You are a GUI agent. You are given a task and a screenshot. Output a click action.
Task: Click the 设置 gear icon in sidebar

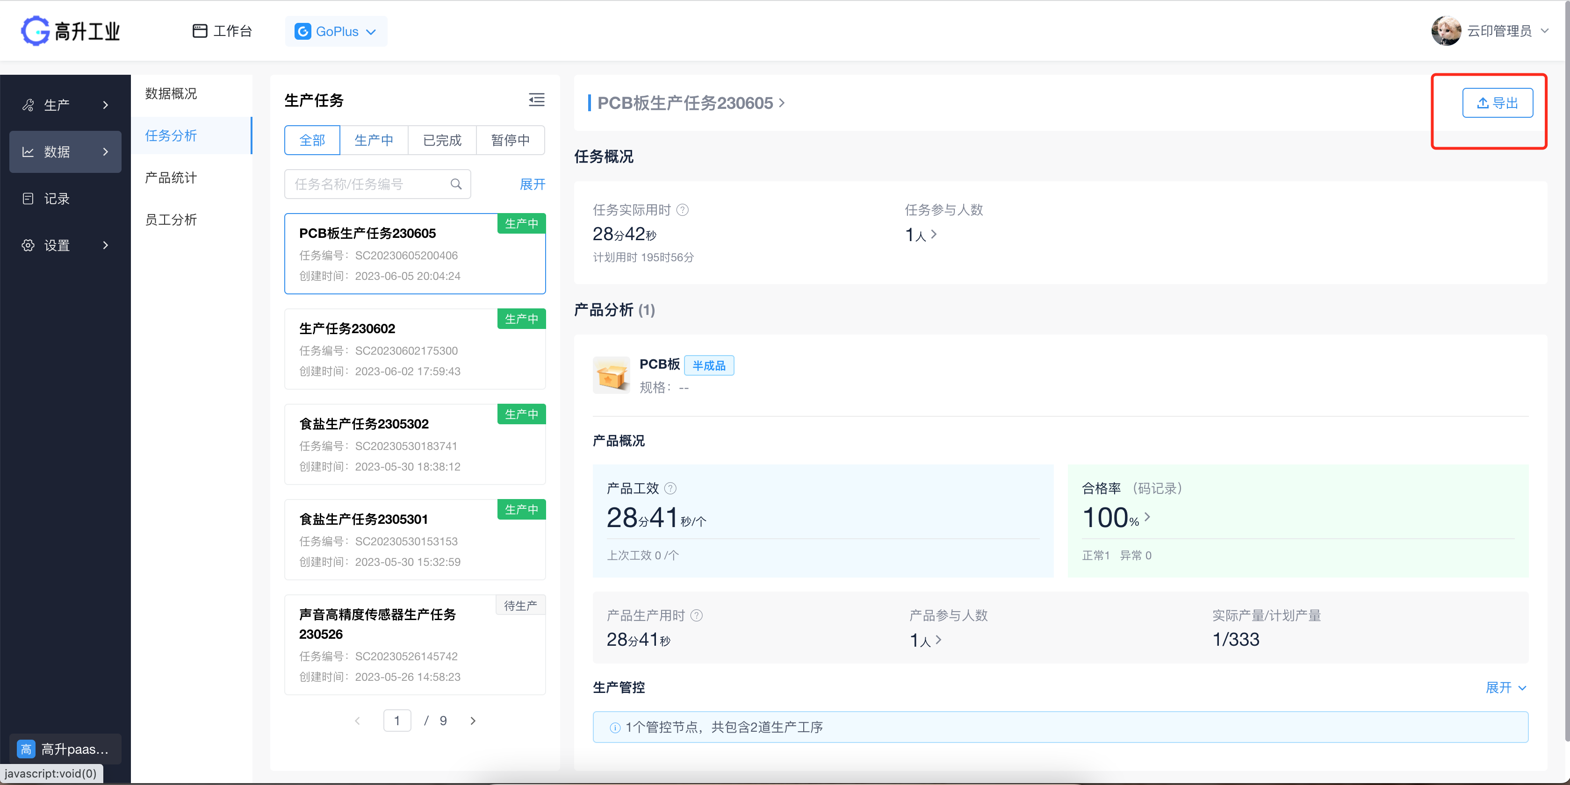28,245
